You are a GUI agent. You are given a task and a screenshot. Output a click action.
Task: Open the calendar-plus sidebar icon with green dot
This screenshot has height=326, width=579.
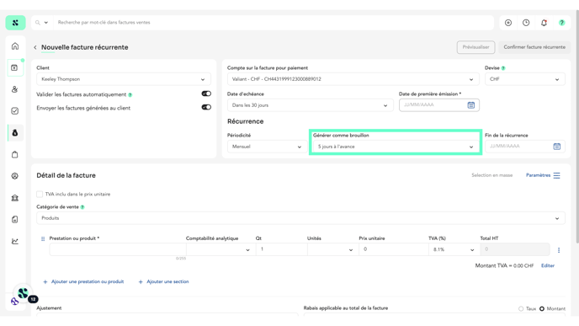point(15,67)
